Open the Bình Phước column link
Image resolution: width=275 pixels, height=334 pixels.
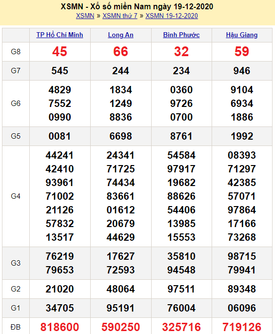(x=181, y=35)
